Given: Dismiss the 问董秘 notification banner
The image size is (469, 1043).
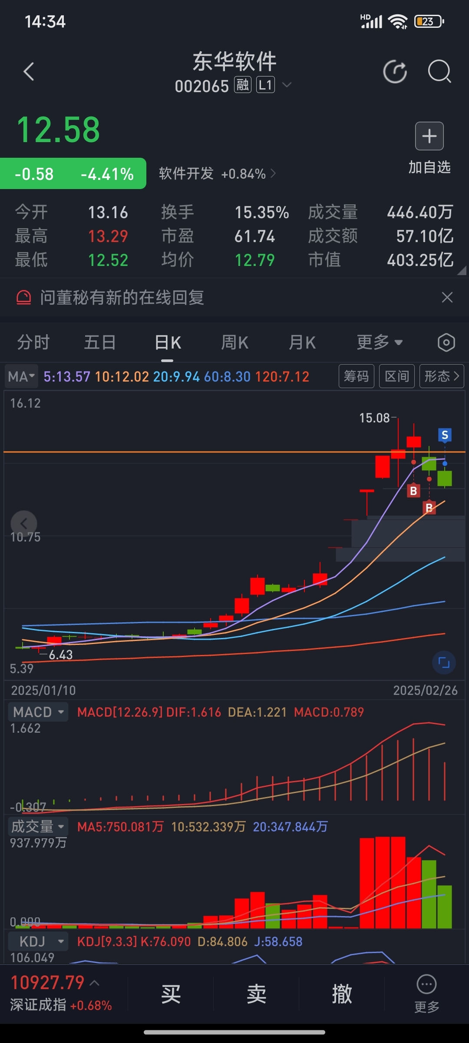Looking at the screenshot, I should point(447,298).
